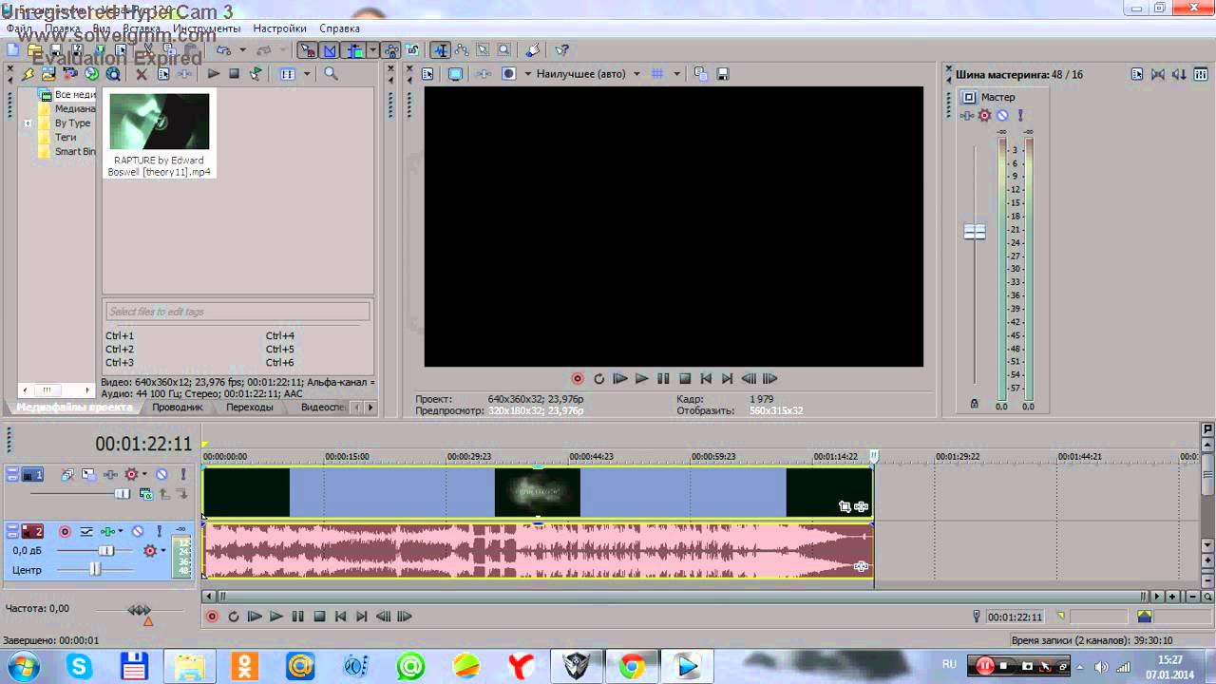Open Google Chrome from the Windows taskbar
The width and height of the screenshot is (1216, 684).
point(630,667)
